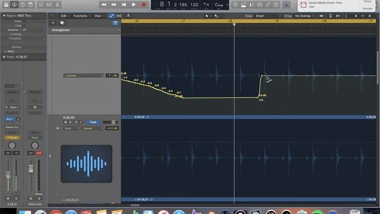Click the vertical auto zoom icon
The height and width of the screenshot is (214, 380).
tap(330, 16)
